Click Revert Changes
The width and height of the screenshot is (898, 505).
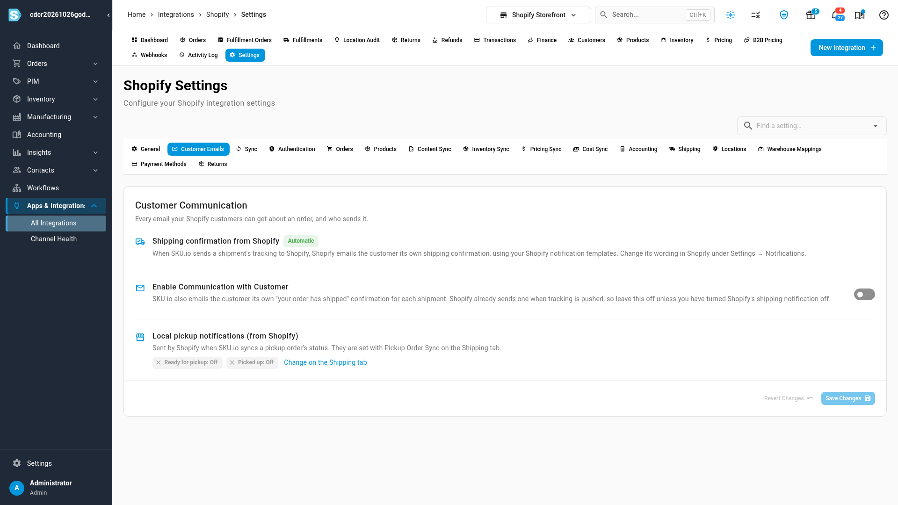[789, 398]
